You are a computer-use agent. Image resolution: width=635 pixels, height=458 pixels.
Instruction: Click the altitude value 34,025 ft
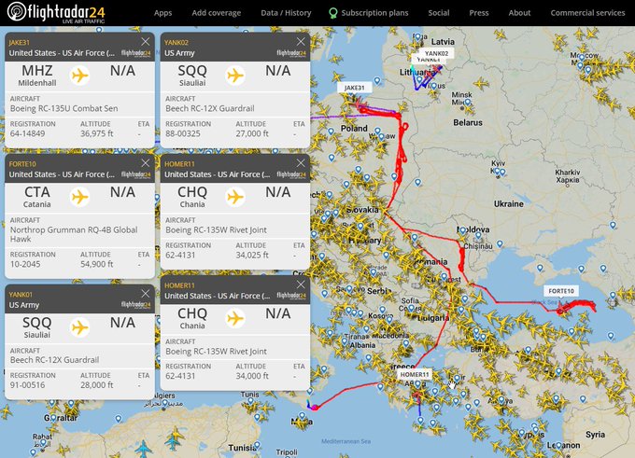(252, 255)
